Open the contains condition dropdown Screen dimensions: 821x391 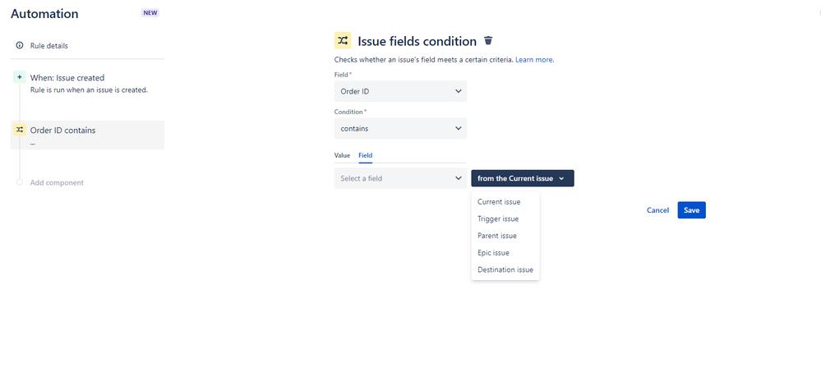[400, 128]
